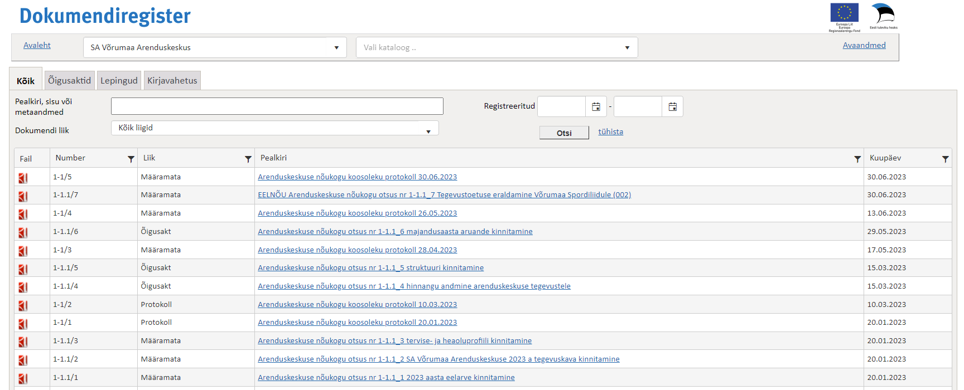Image resolution: width=964 pixels, height=390 pixels.
Task: Click the Kuupäev column filter icon
Action: coord(945,159)
